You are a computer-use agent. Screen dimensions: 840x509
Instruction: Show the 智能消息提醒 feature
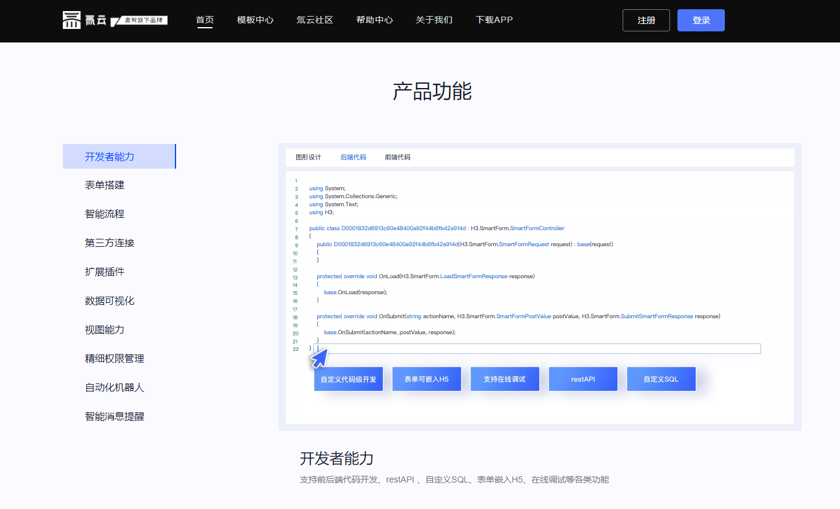pyautogui.click(x=115, y=417)
